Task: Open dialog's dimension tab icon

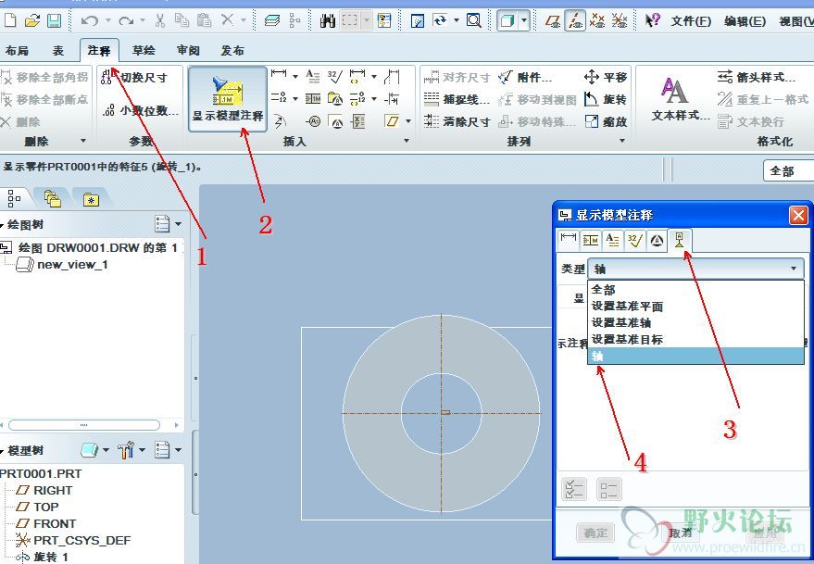Action: coord(568,240)
